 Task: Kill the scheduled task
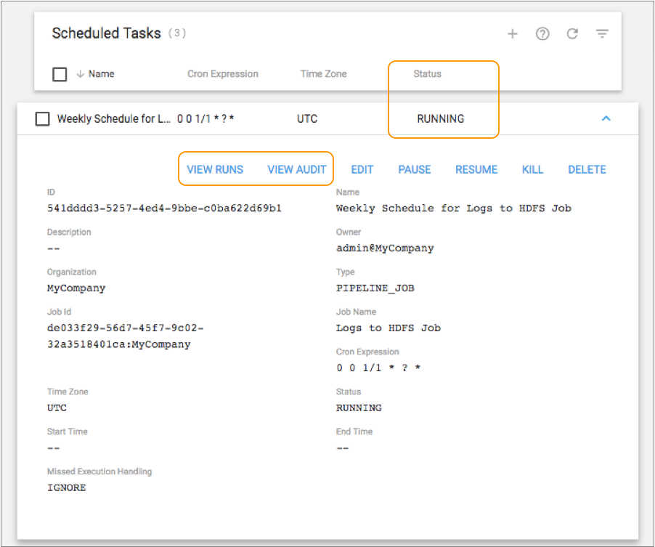(532, 169)
